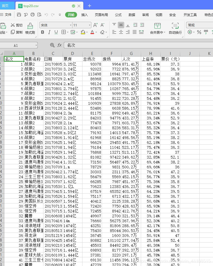This screenshot has height=266, width=213.
Task: Align text right
Action: point(128,32)
